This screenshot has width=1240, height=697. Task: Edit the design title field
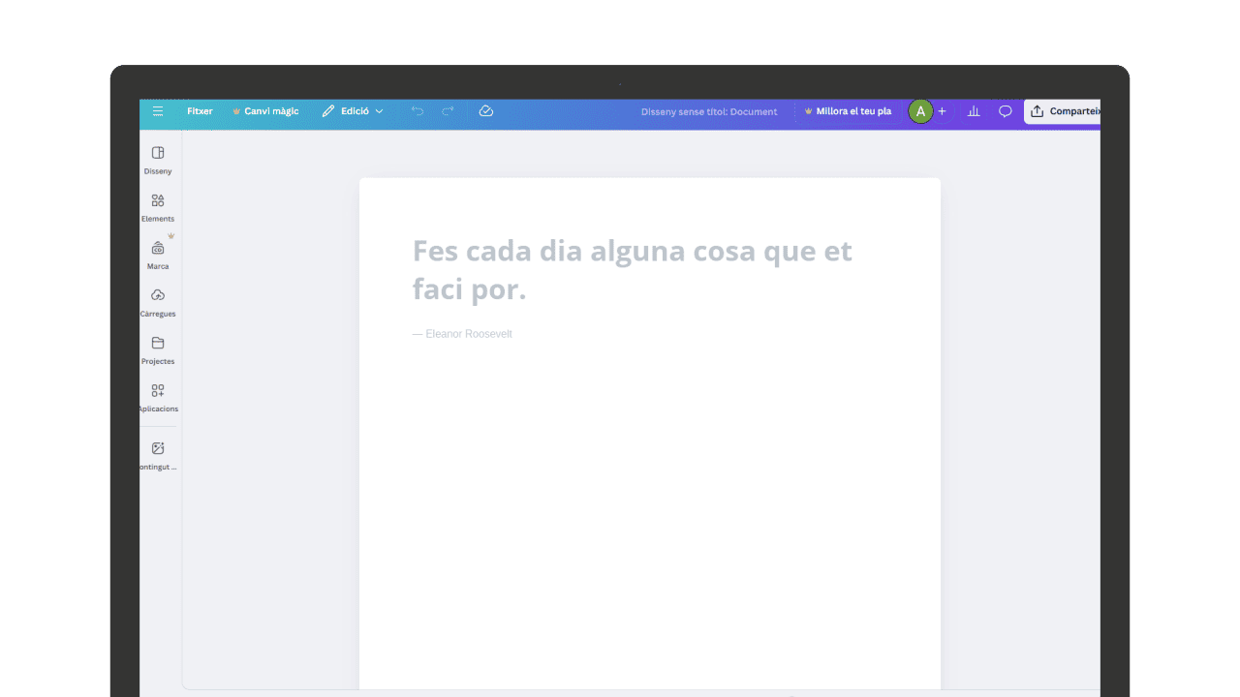coord(708,111)
